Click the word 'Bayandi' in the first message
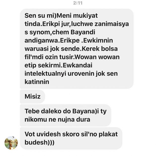This screenshot has width=156, height=156. [83, 32]
